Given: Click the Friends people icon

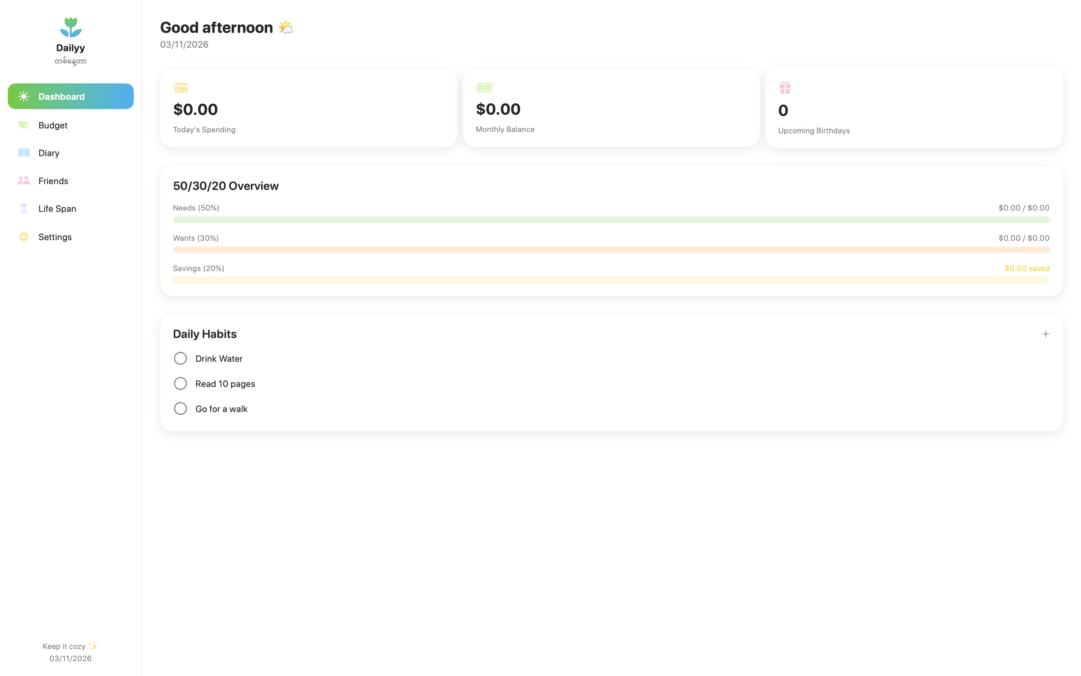Looking at the screenshot, I should pos(24,181).
